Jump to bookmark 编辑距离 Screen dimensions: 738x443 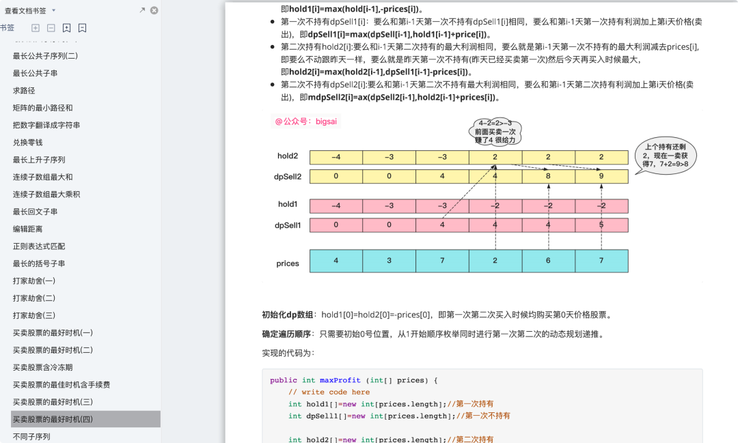point(28,229)
